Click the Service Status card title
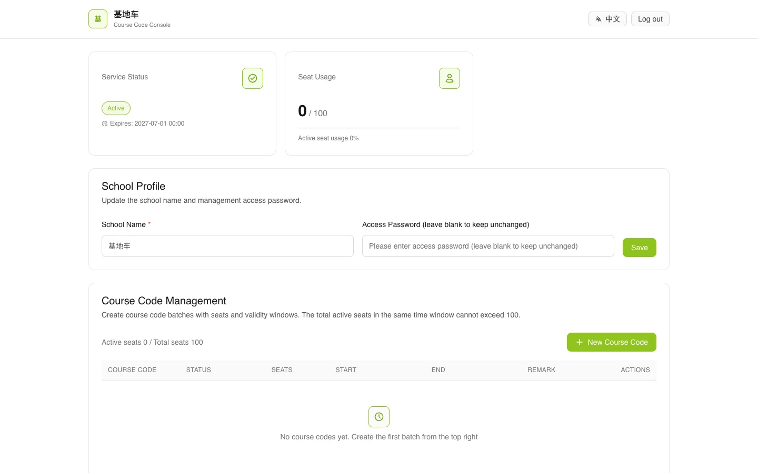This screenshot has width=758, height=473. pyautogui.click(x=125, y=77)
